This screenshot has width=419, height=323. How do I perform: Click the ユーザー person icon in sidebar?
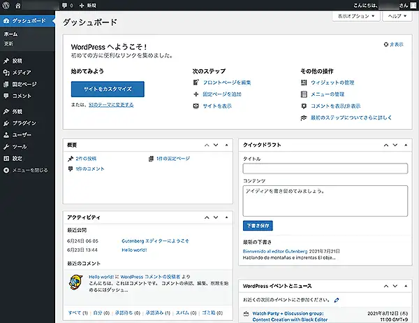coord(6,135)
